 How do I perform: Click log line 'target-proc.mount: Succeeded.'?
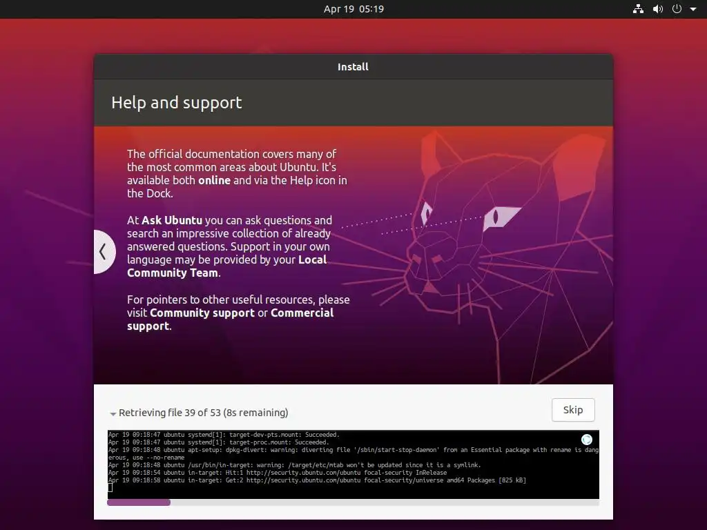click(219, 442)
